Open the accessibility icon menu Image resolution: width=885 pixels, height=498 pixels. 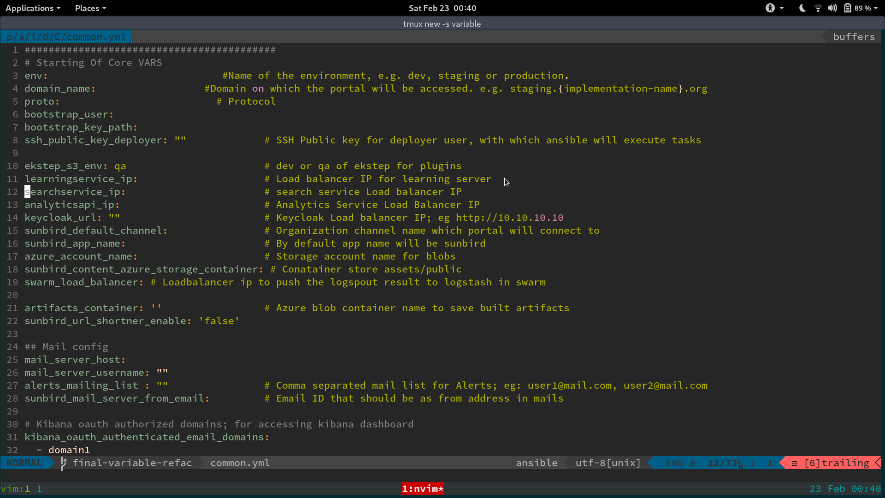770,8
